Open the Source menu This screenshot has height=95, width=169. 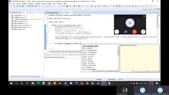coord(18,4)
